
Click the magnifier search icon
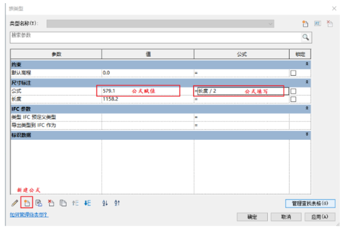[x=306, y=37]
